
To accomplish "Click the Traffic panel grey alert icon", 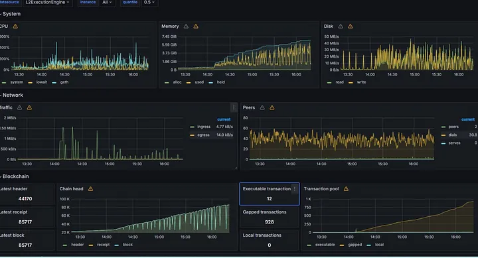I will (x=19, y=107).
